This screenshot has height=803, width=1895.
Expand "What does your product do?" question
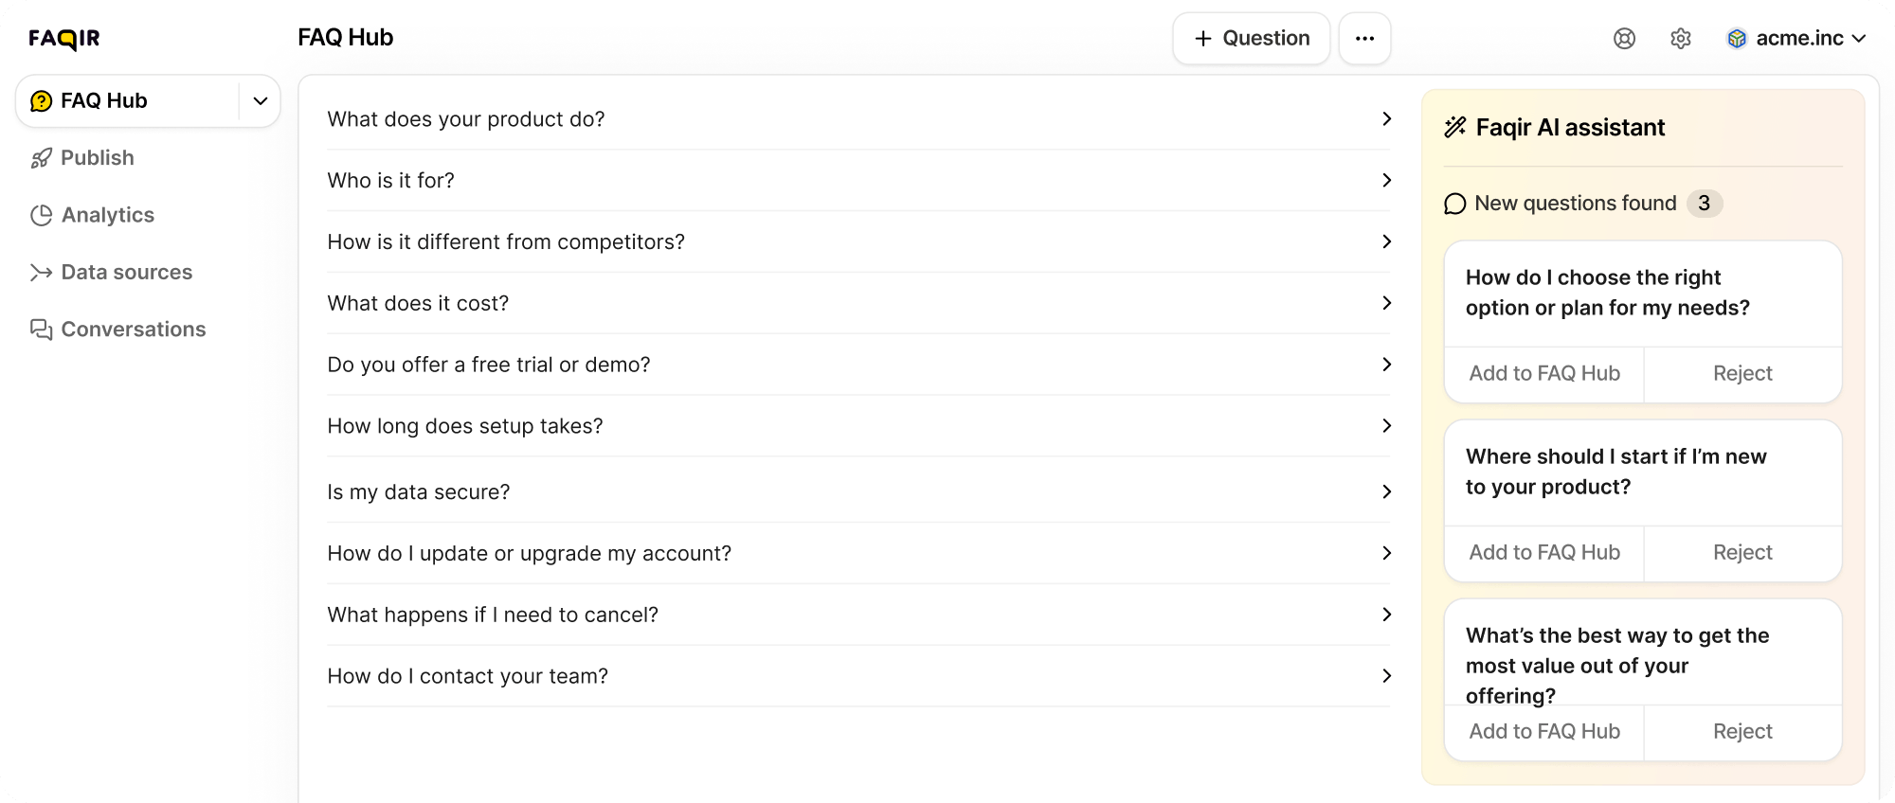(1386, 119)
